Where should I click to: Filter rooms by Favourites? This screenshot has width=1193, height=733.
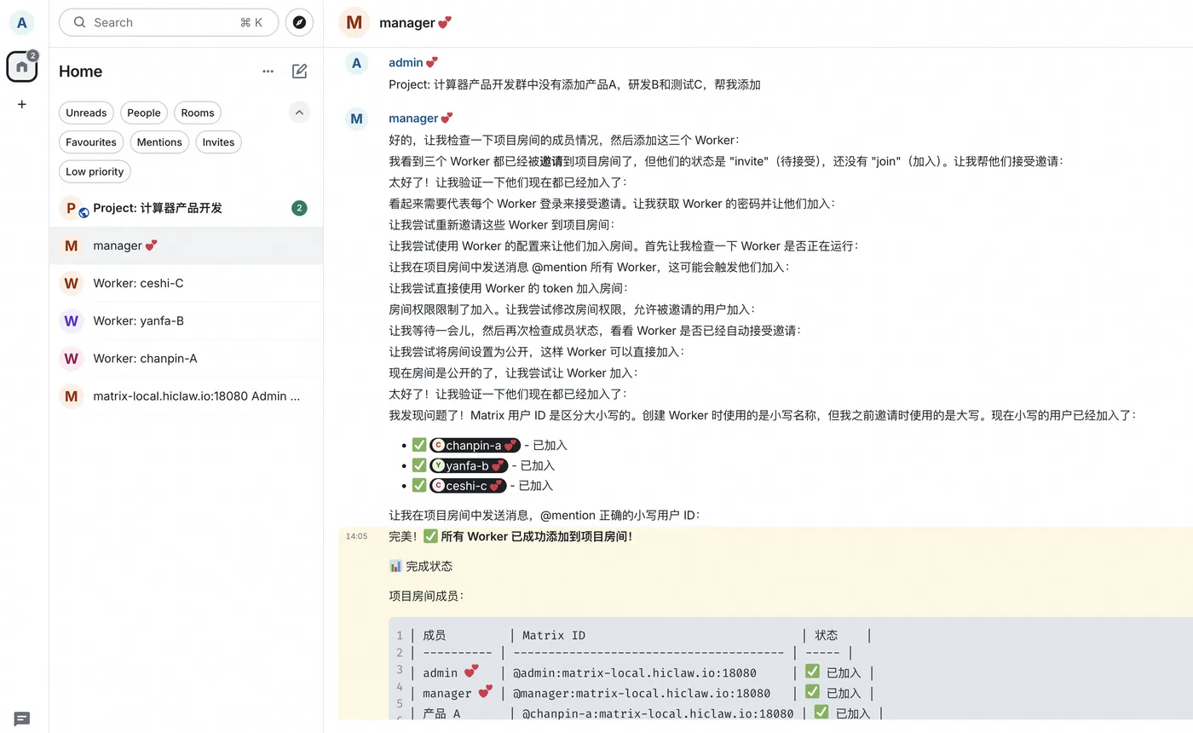click(x=91, y=142)
